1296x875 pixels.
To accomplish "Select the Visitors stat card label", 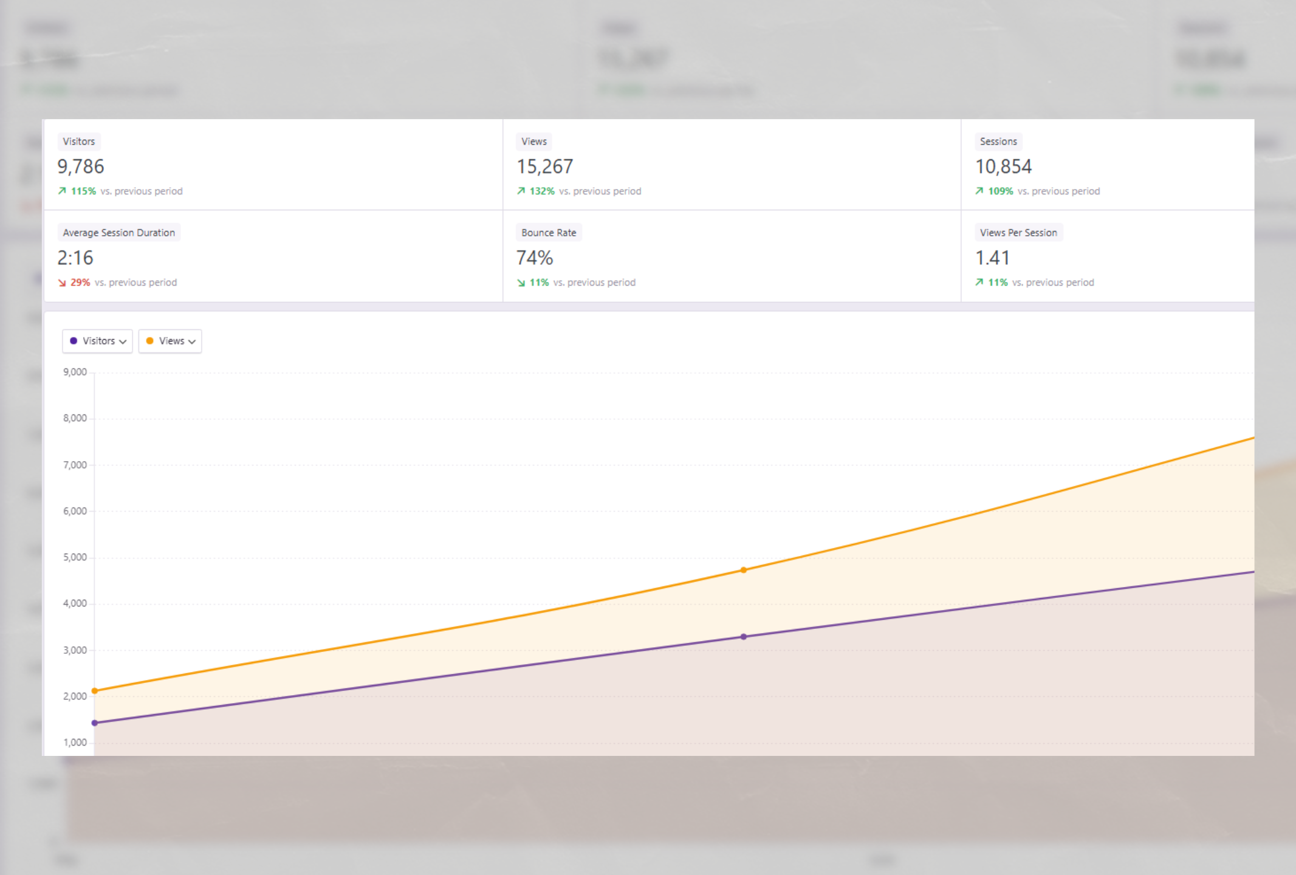I will (79, 142).
